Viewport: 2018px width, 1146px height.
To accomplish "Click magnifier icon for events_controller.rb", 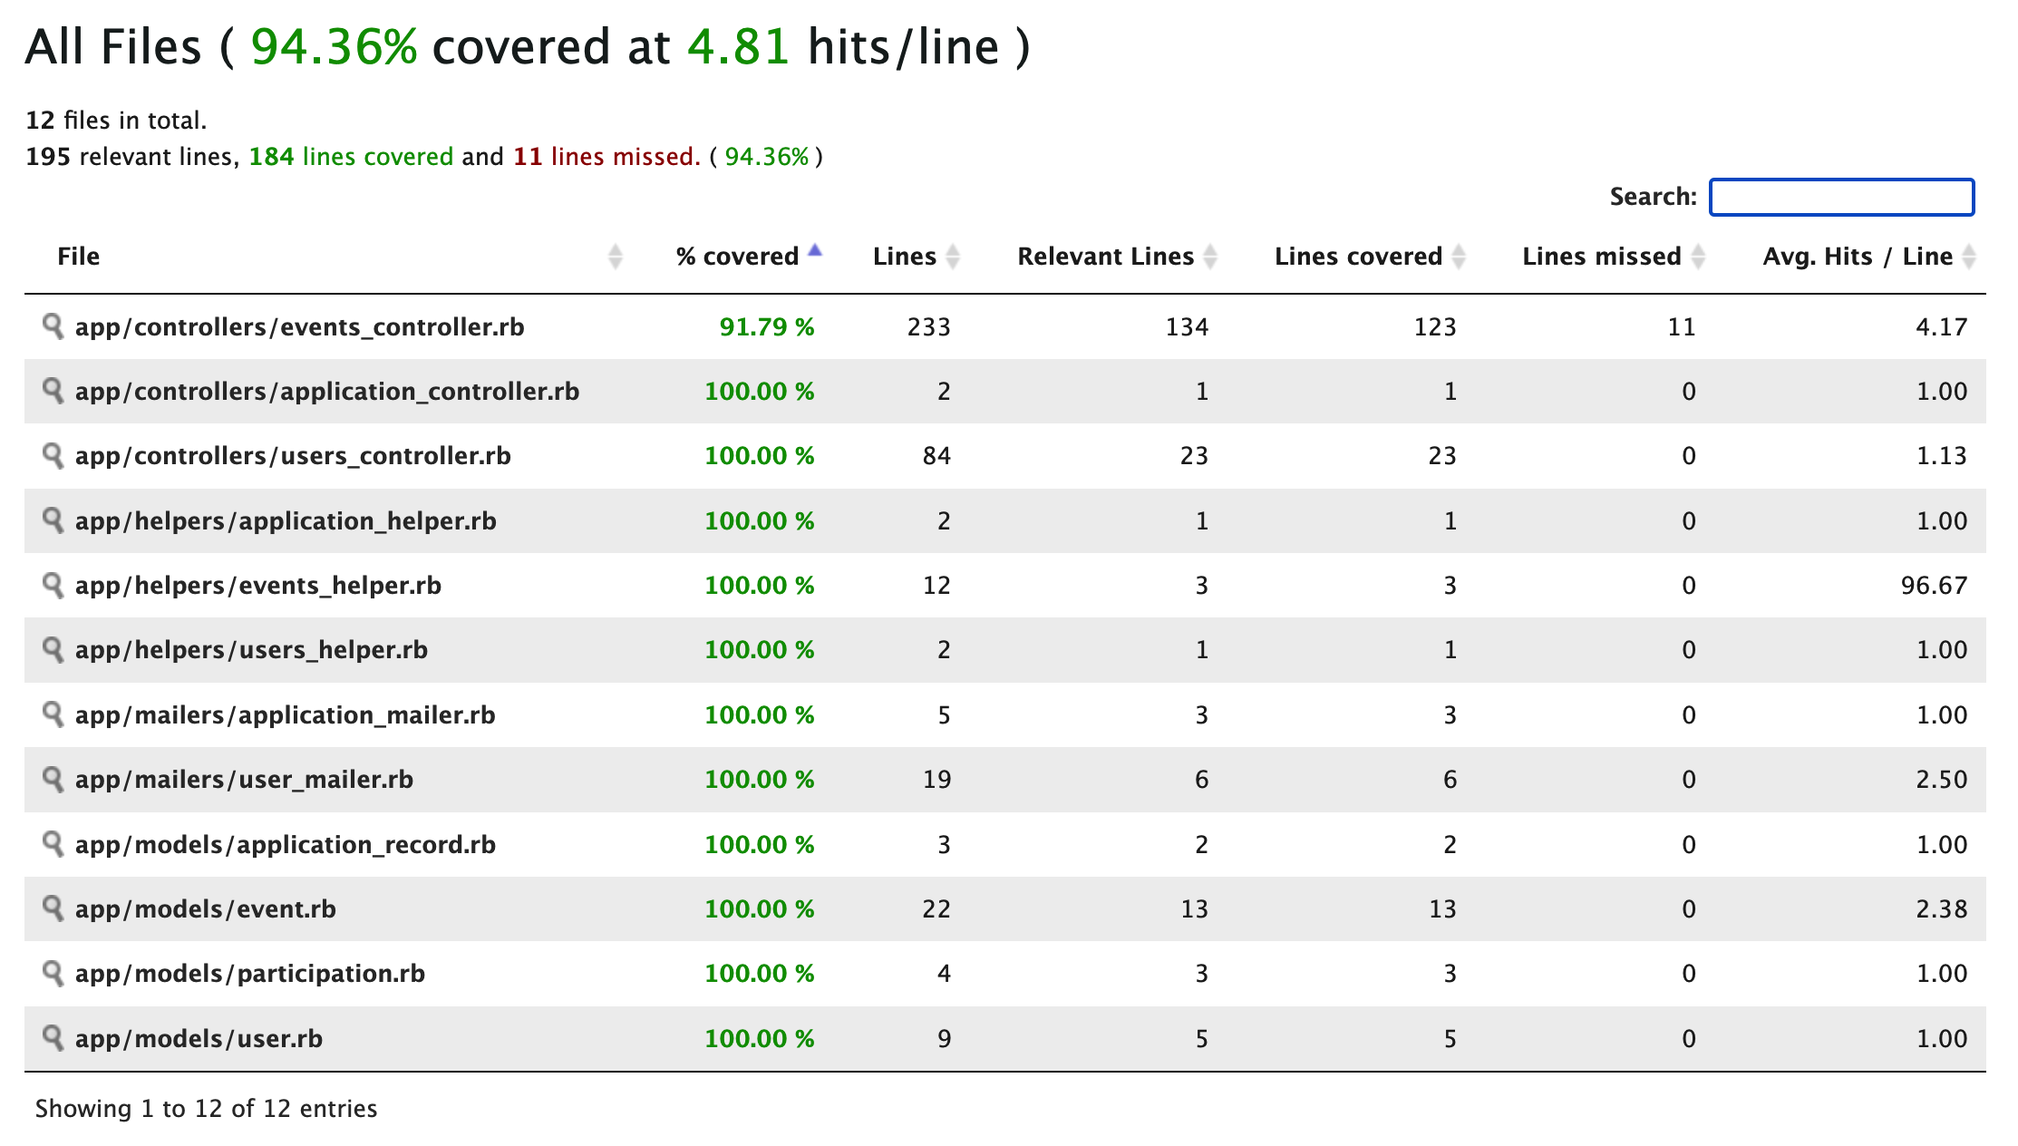I will coord(53,326).
